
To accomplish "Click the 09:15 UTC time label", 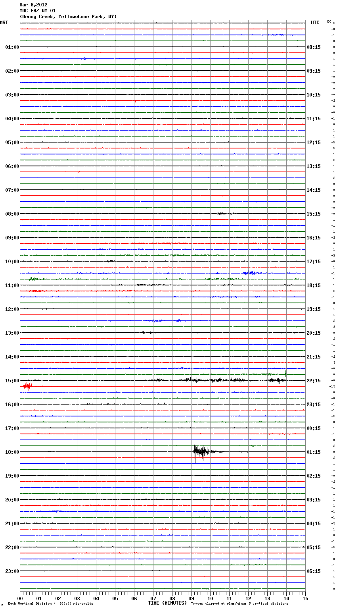I will point(314,71).
